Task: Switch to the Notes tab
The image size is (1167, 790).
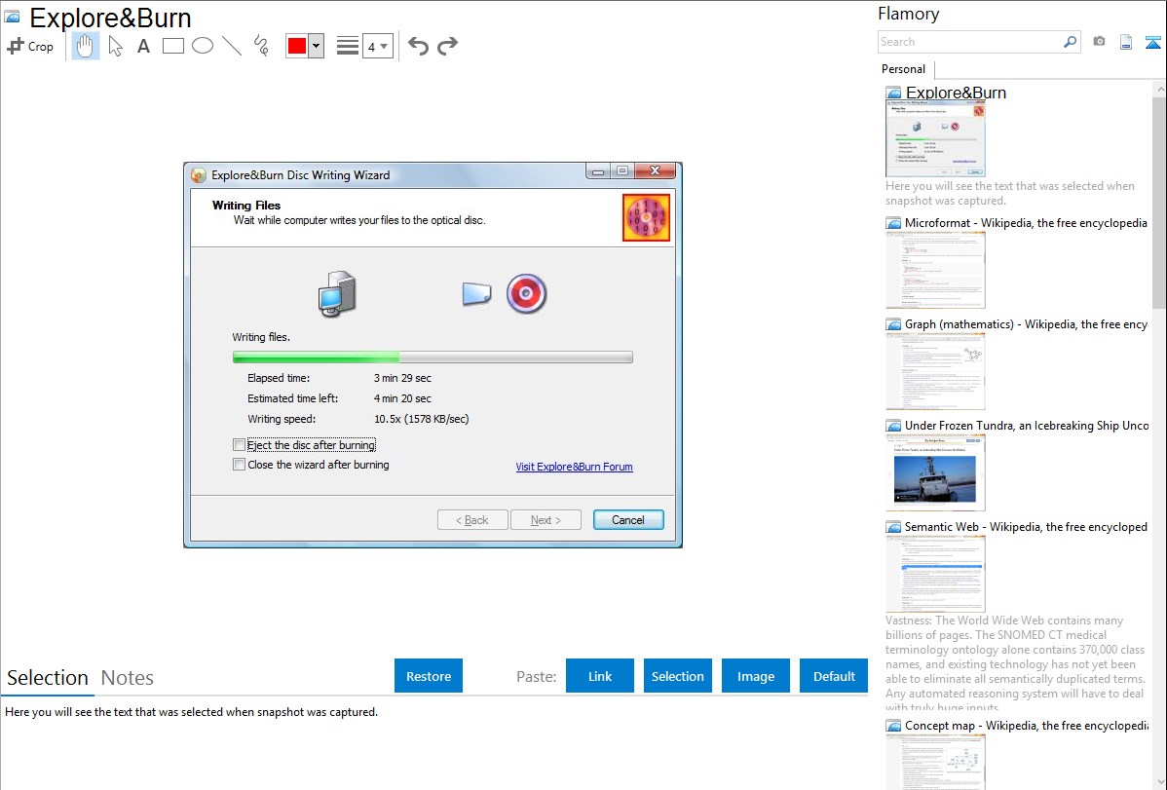Action: point(127,678)
